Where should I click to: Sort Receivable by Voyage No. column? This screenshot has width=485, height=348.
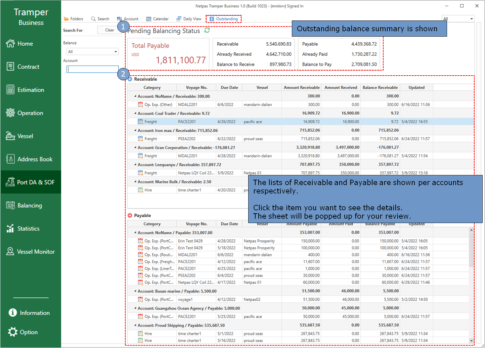tap(196, 87)
